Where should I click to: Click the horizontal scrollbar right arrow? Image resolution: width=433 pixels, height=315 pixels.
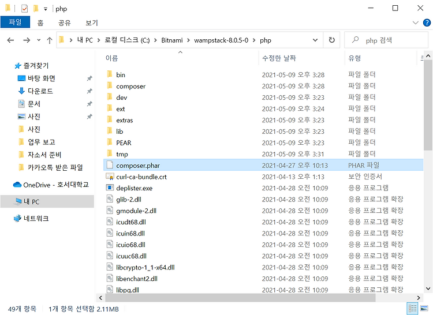419,298
